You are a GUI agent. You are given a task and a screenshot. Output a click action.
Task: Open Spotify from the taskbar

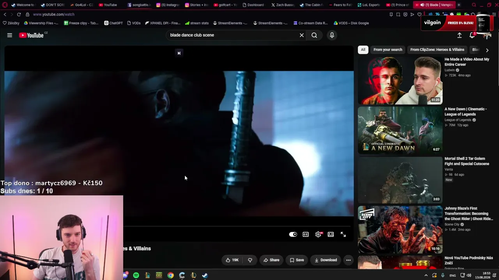click(x=136, y=275)
